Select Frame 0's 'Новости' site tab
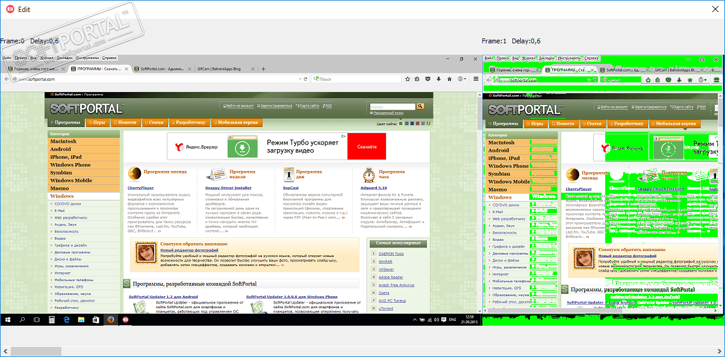This screenshot has width=725, height=357. (125, 122)
